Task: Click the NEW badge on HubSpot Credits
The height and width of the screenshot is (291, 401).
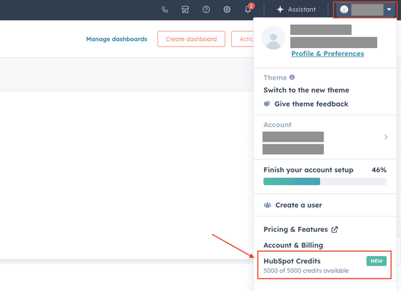Action: 376,261
